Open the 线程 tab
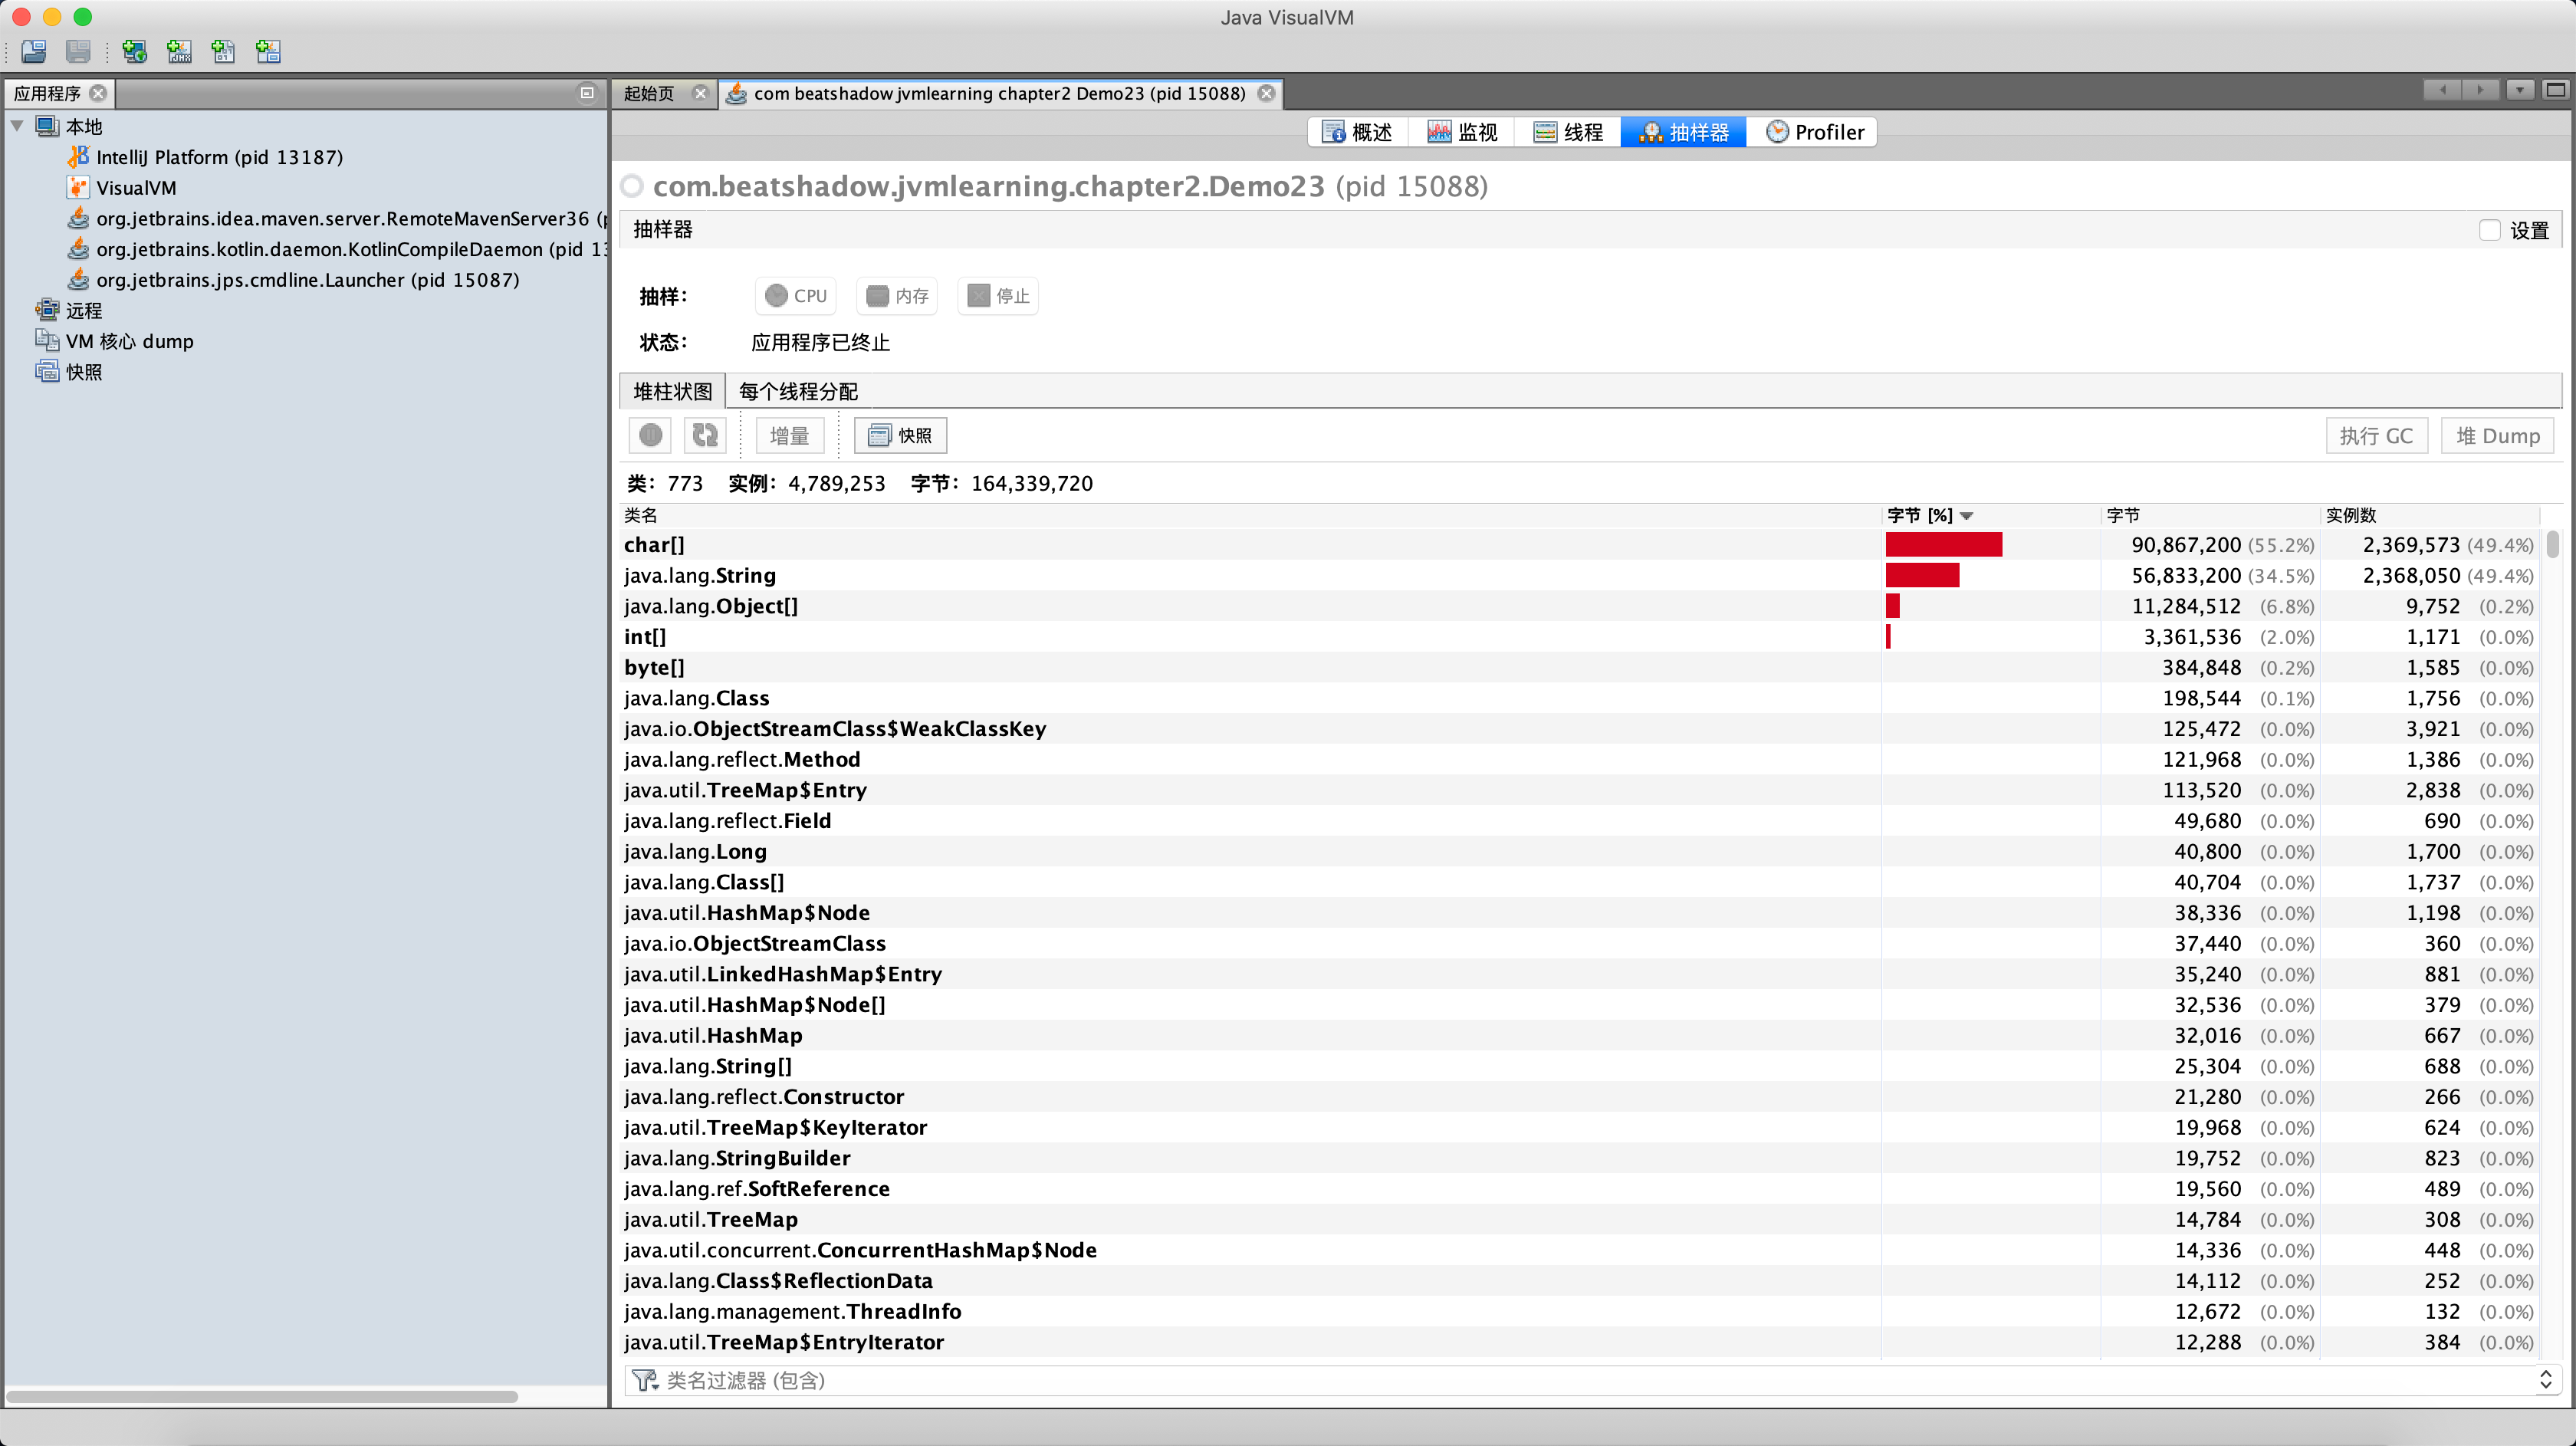 tap(1568, 132)
